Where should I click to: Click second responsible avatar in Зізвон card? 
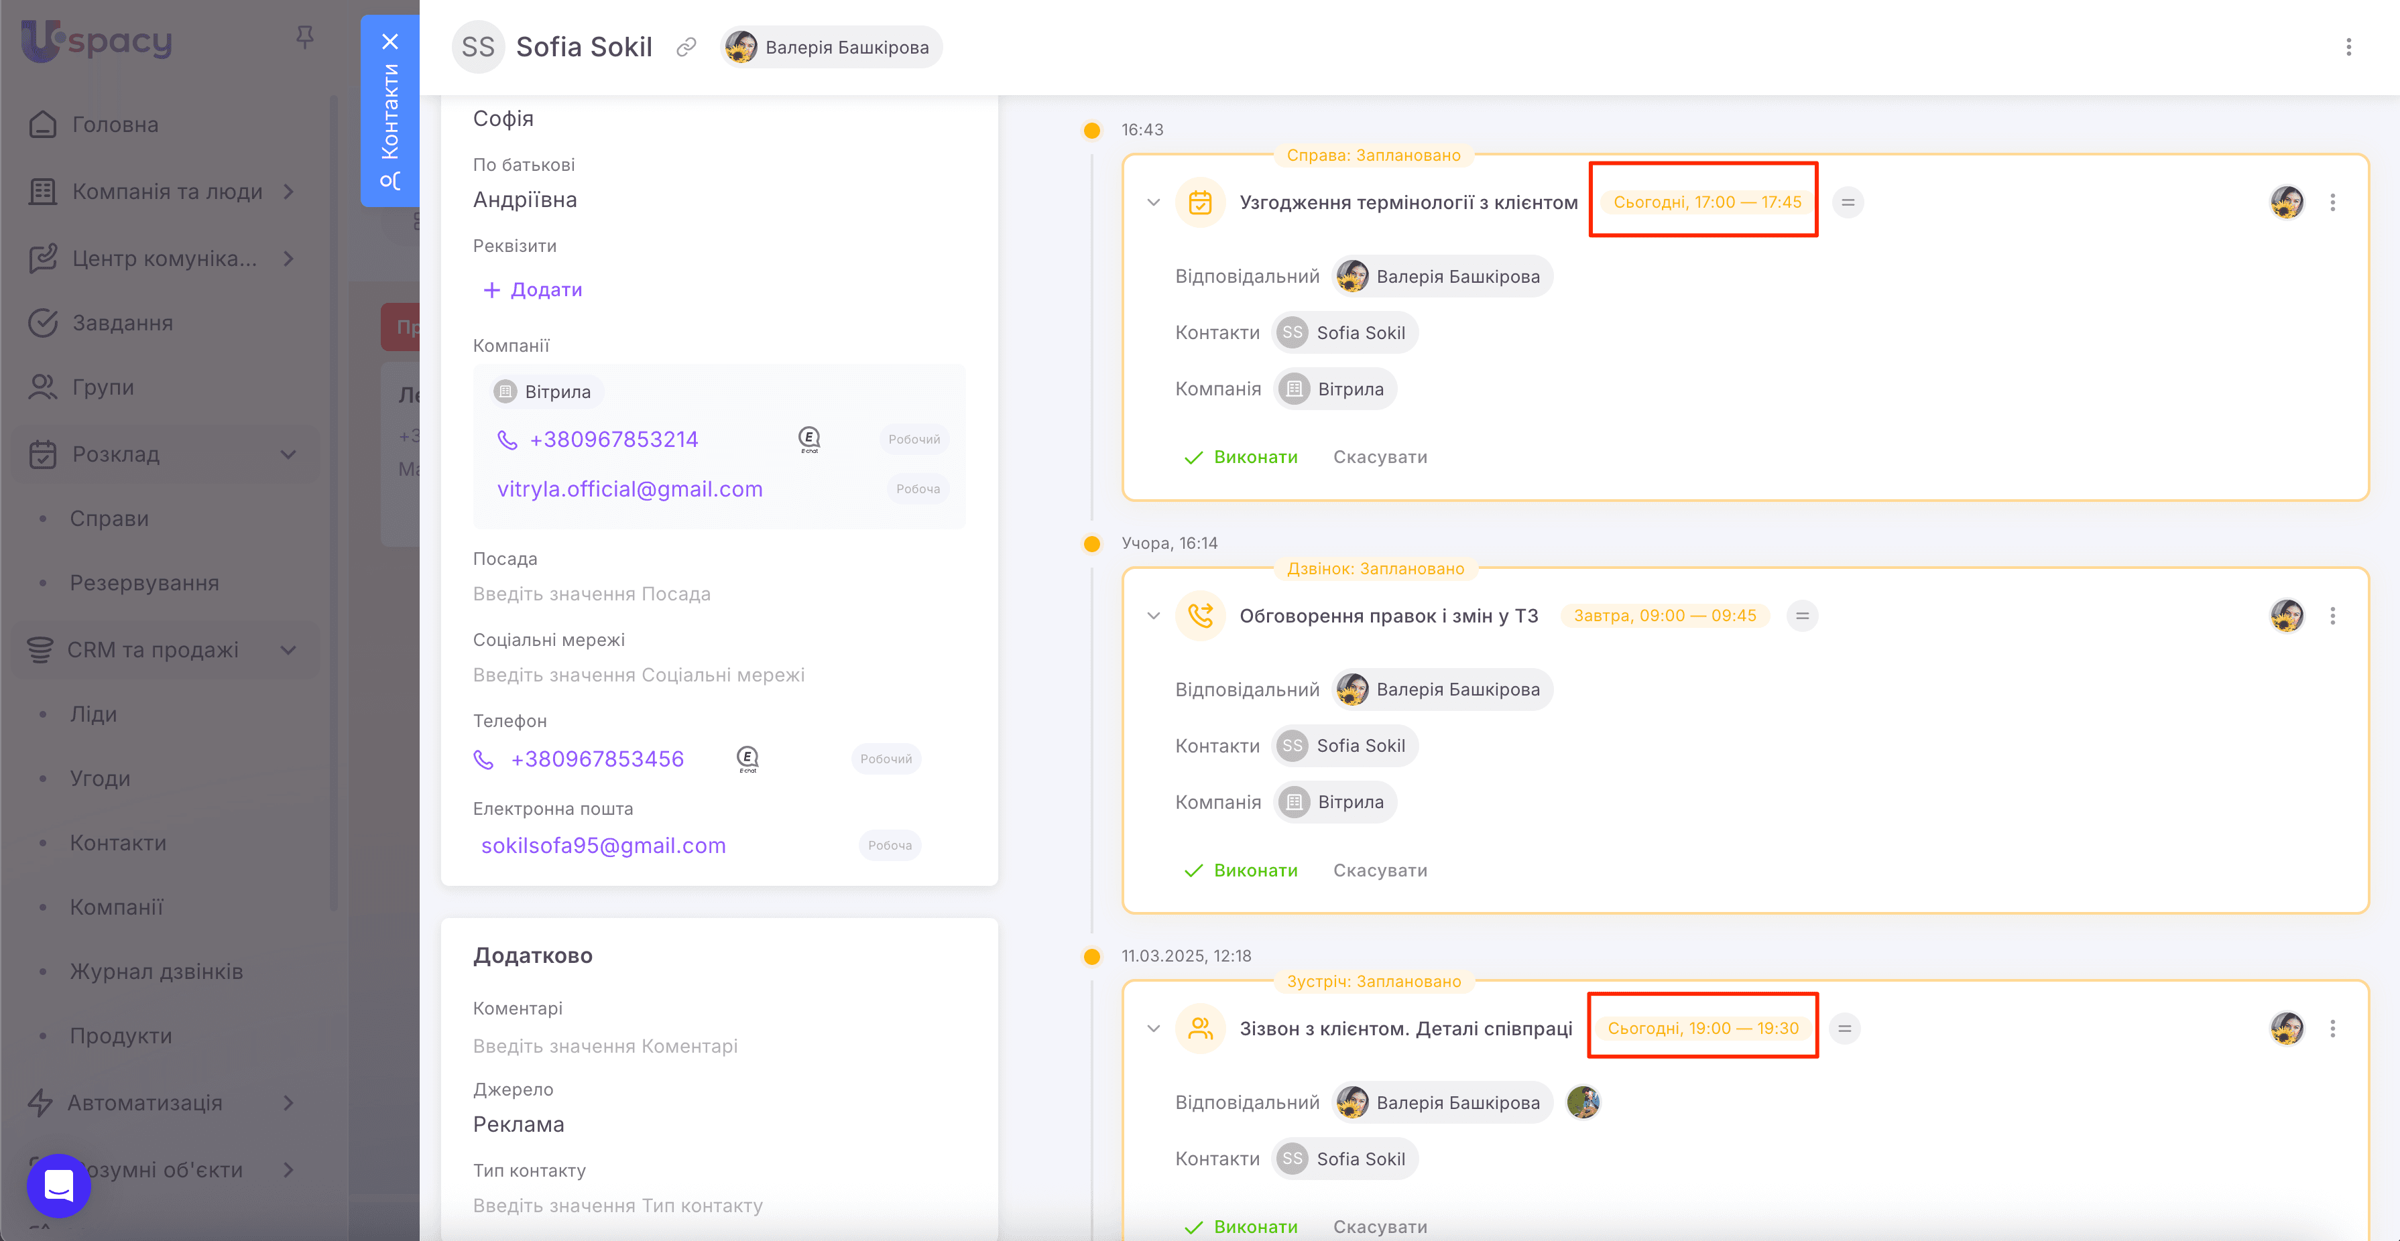tap(1583, 1102)
